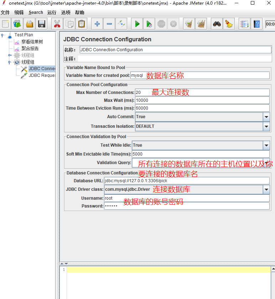Save the test plan with floppy icon

(x=42, y=24)
